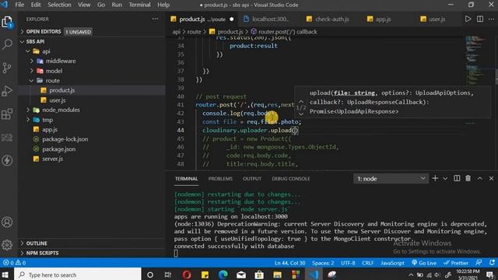
Task: Open new terminal launch profile dropdown arrow
Action: (445, 178)
